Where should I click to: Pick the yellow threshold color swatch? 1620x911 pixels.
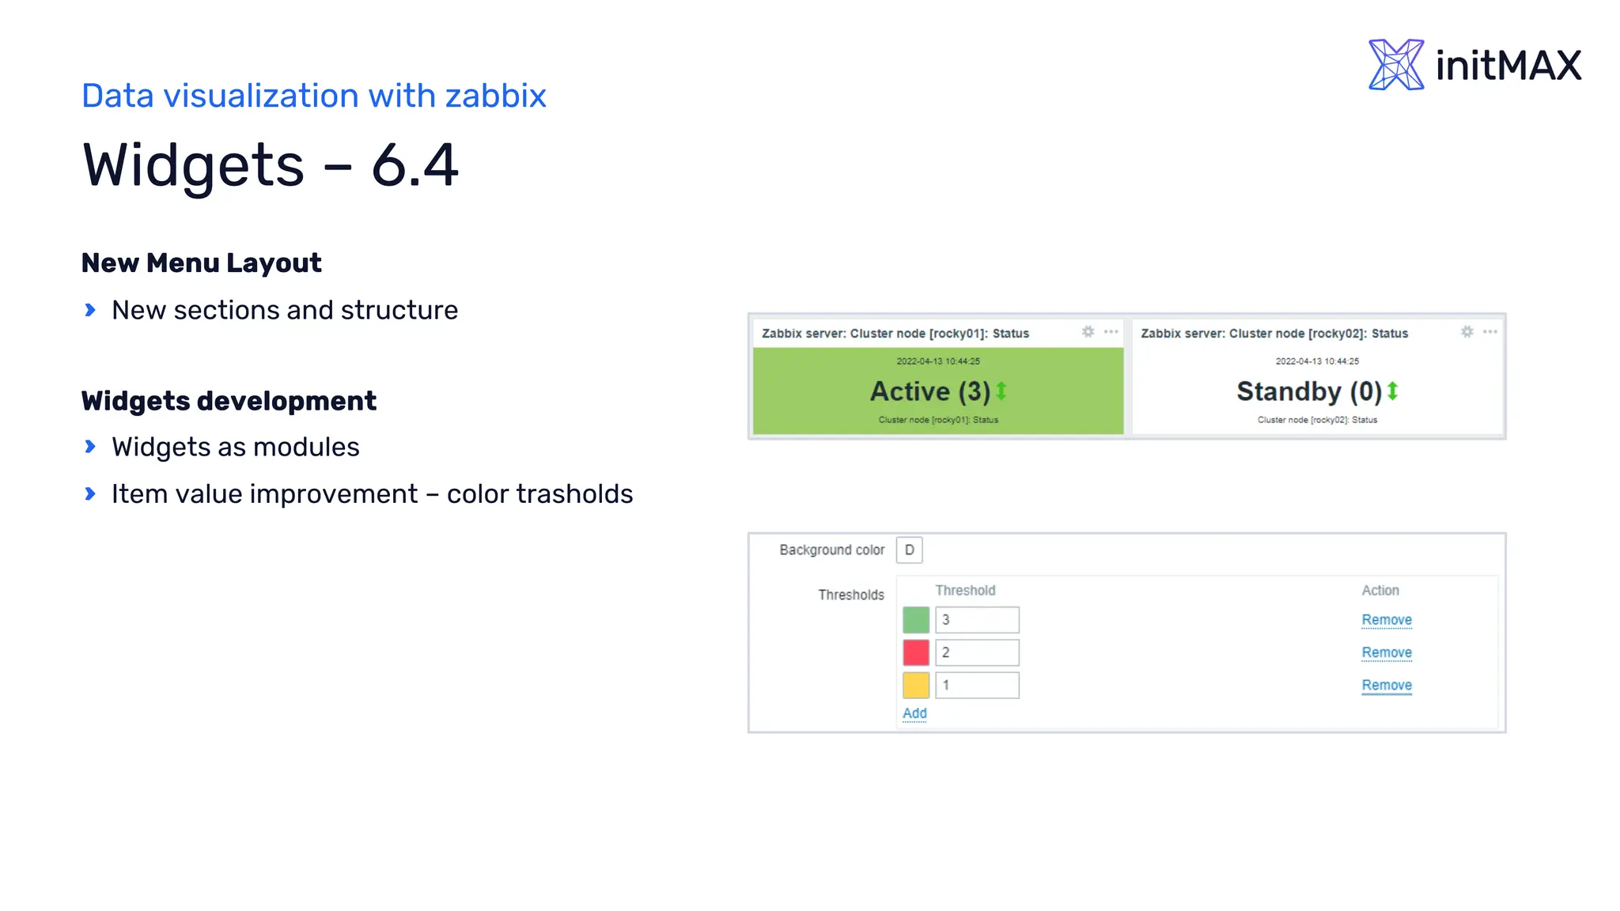pos(916,685)
